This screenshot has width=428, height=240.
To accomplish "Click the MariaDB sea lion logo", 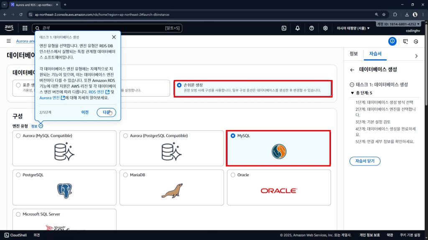I will pyautogui.click(x=172, y=190).
